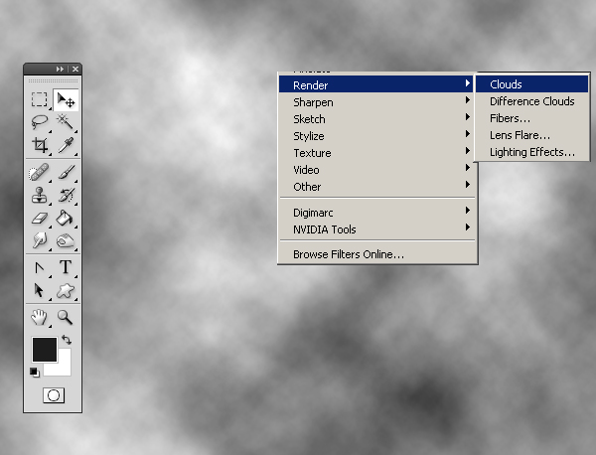Open the Fibers filter dialog
Viewport: 596px width, 455px height.
click(x=531, y=118)
